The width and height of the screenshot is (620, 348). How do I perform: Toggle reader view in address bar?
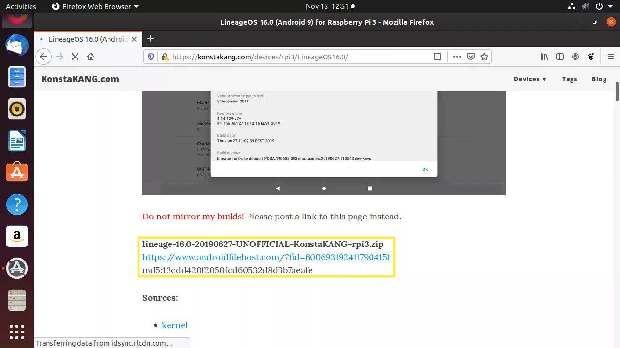437,57
